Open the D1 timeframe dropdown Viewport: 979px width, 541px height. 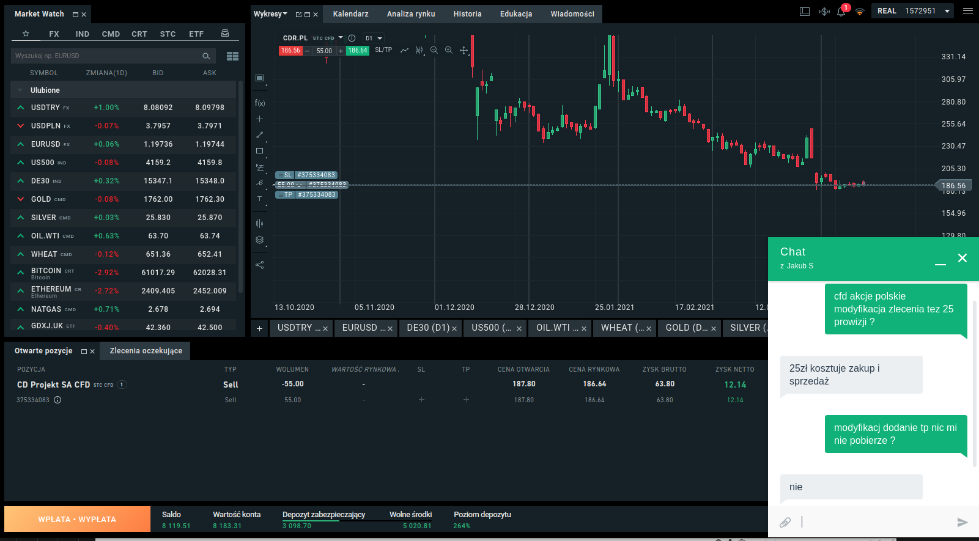coord(374,38)
